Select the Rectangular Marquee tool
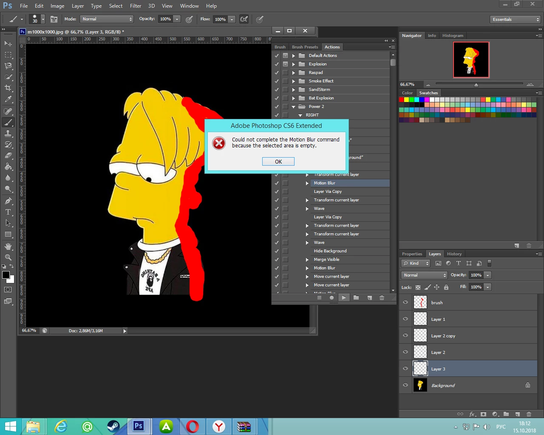The width and height of the screenshot is (544, 435). [x=8, y=55]
